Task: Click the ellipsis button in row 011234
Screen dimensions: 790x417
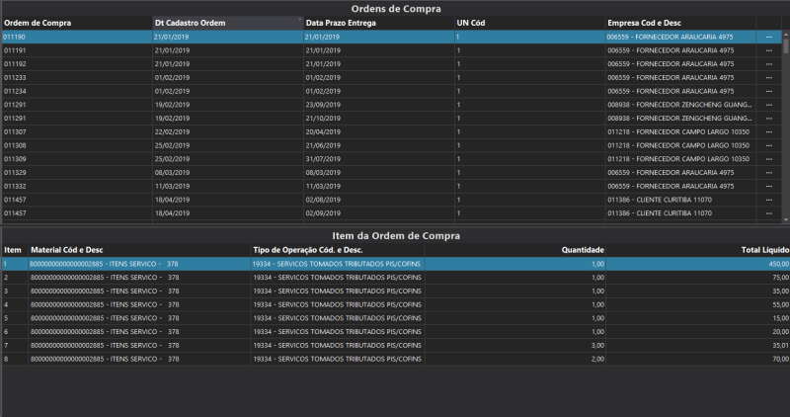Action: (768, 91)
